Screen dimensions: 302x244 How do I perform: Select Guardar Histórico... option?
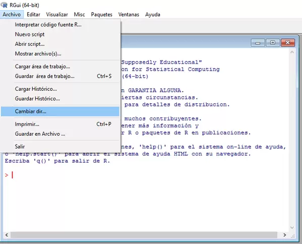click(60, 99)
